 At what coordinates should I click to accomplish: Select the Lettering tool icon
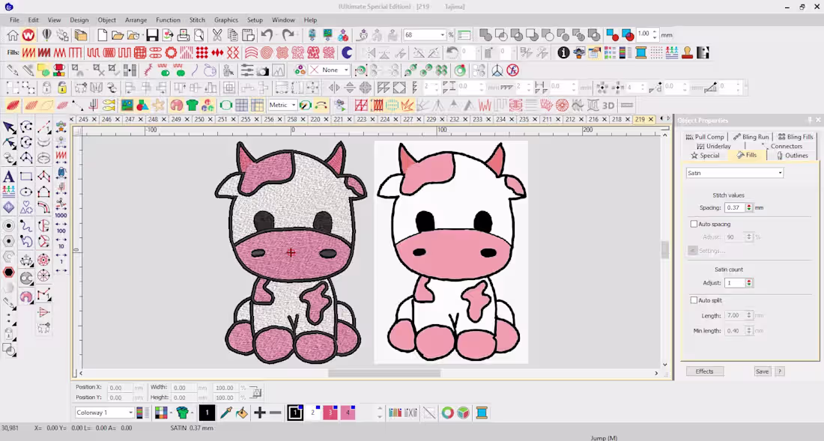tap(9, 177)
